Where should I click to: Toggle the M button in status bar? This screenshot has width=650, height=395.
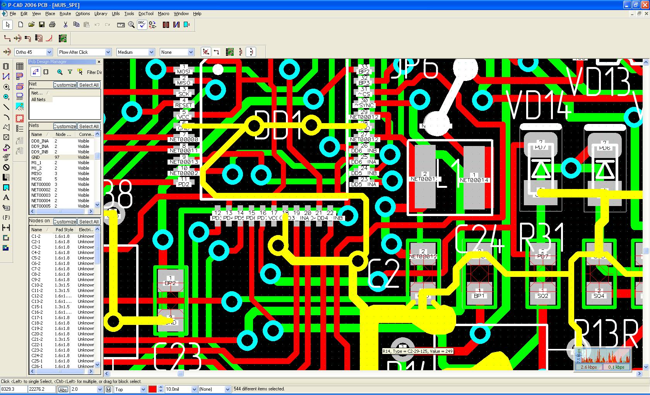[x=109, y=389]
